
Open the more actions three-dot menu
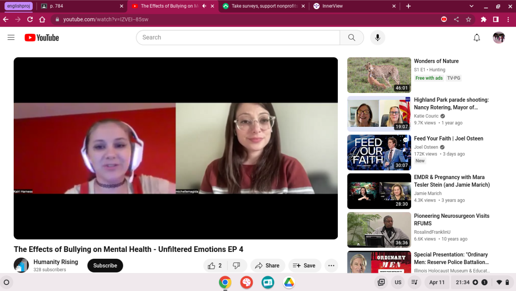point(331,266)
